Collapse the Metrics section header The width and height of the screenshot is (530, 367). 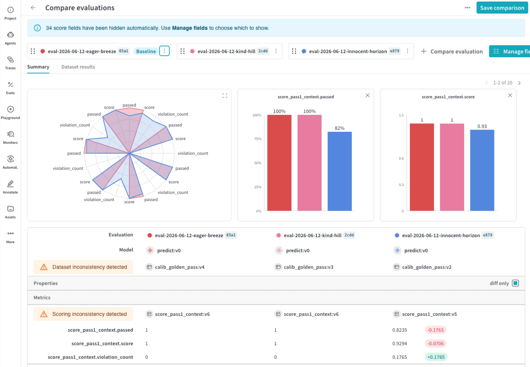pyautogui.click(x=276, y=297)
